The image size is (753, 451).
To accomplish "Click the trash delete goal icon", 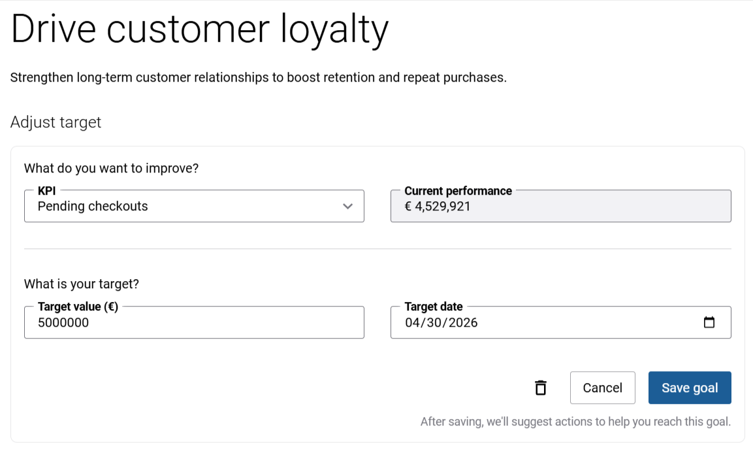I will pos(541,388).
